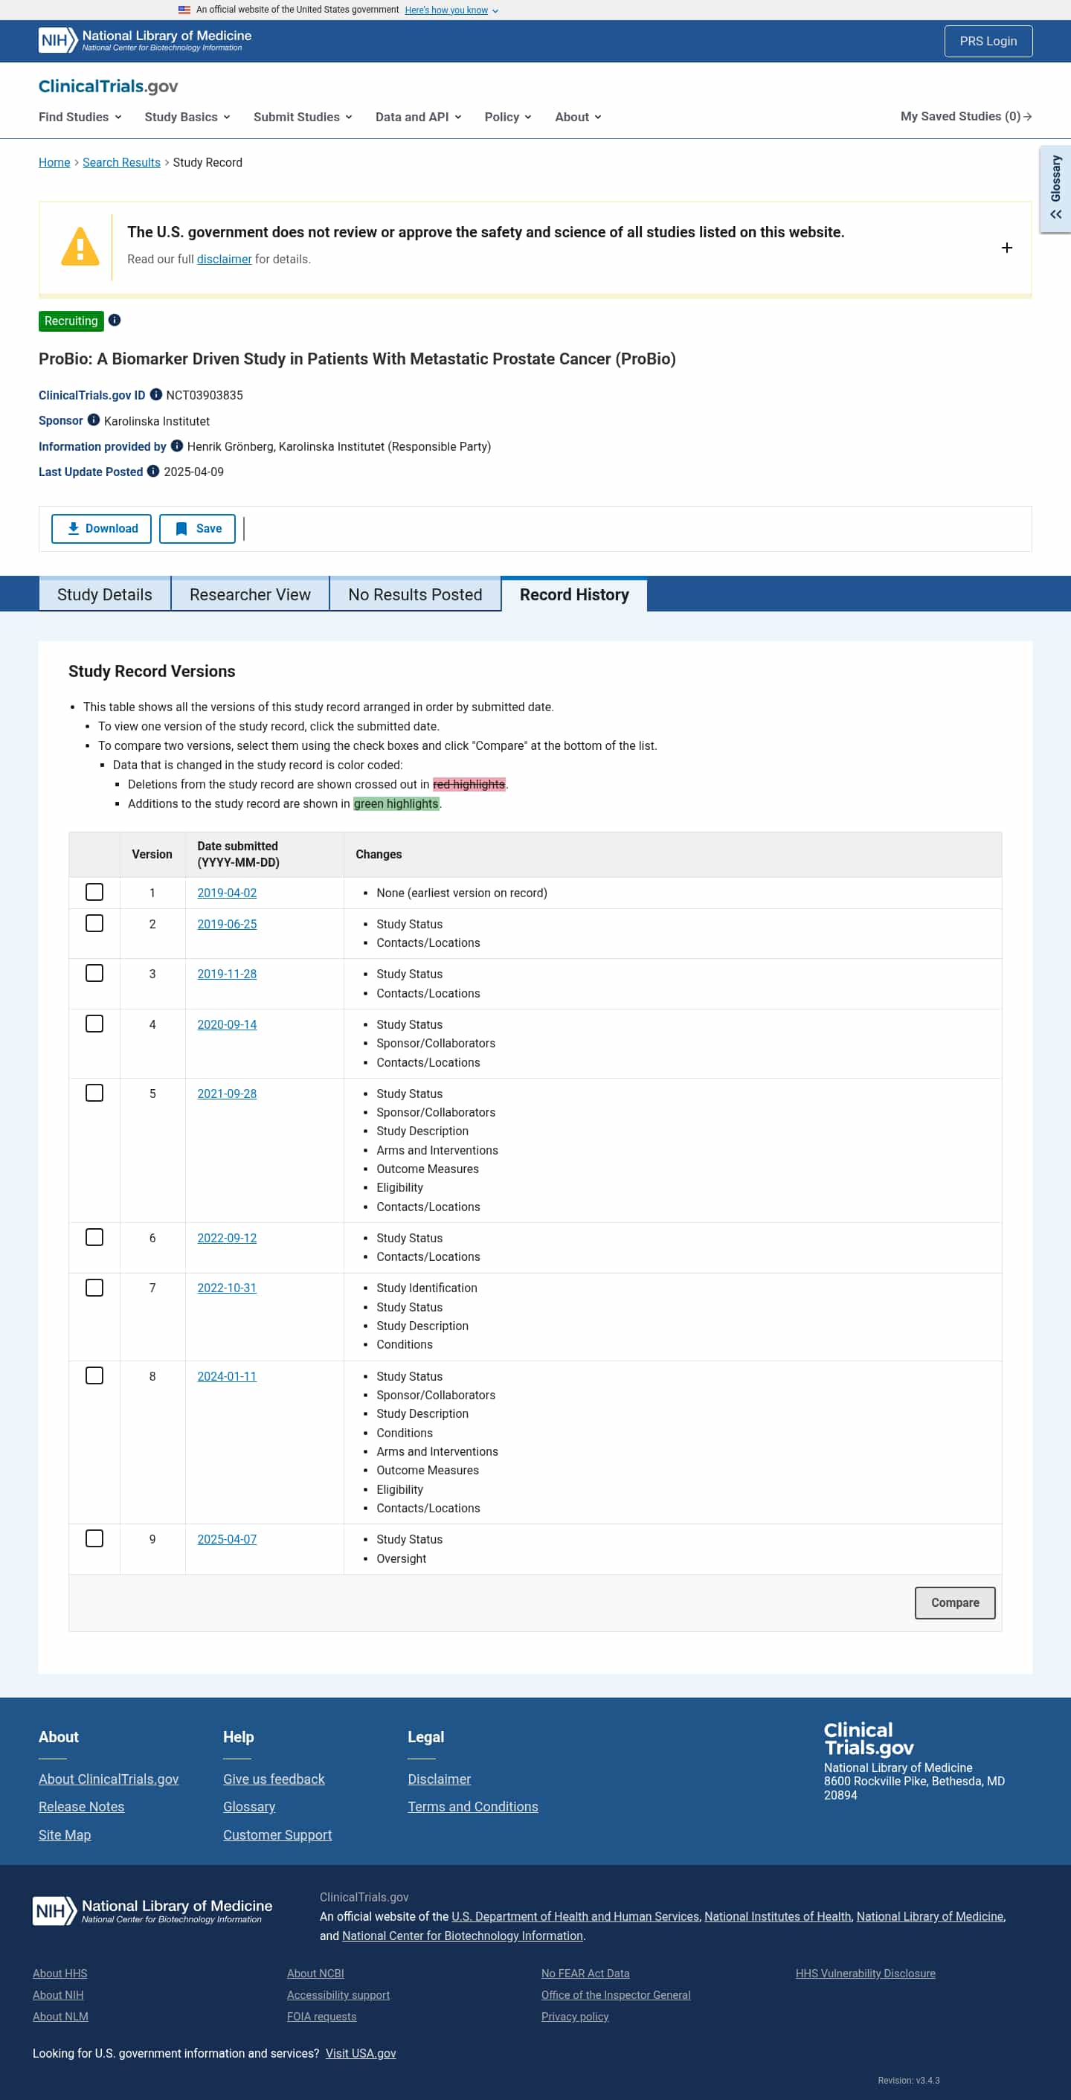The image size is (1071, 2100).
Task: Select the checkbox for version 4
Action: (x=94, y=1023)
